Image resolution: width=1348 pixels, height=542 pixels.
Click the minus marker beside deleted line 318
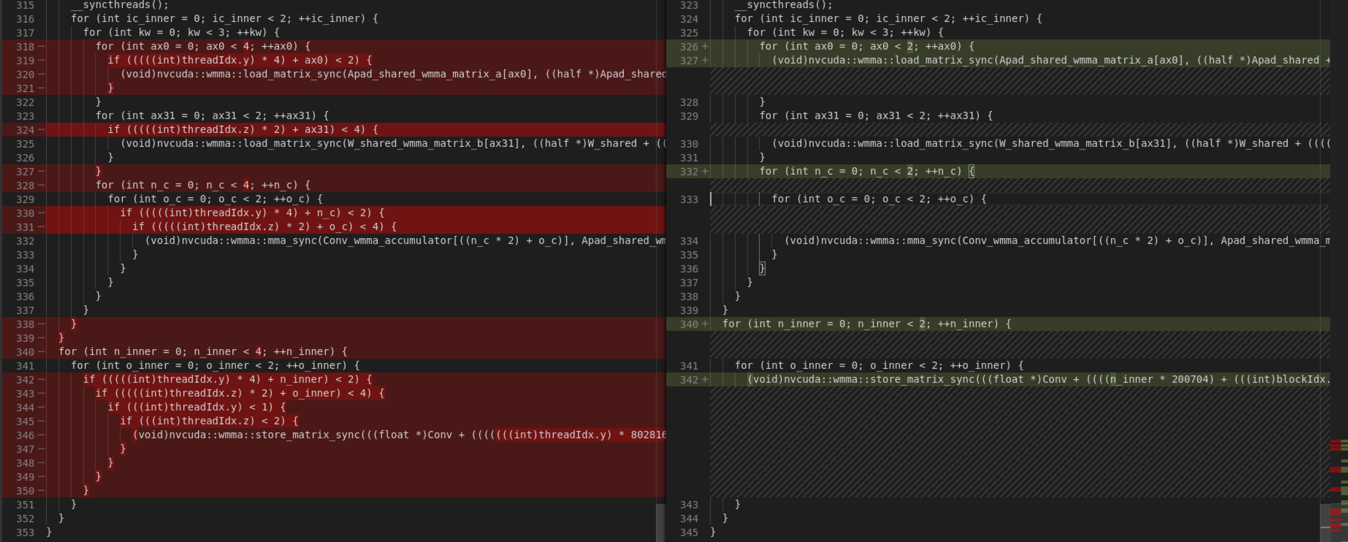tap(41, 46)
